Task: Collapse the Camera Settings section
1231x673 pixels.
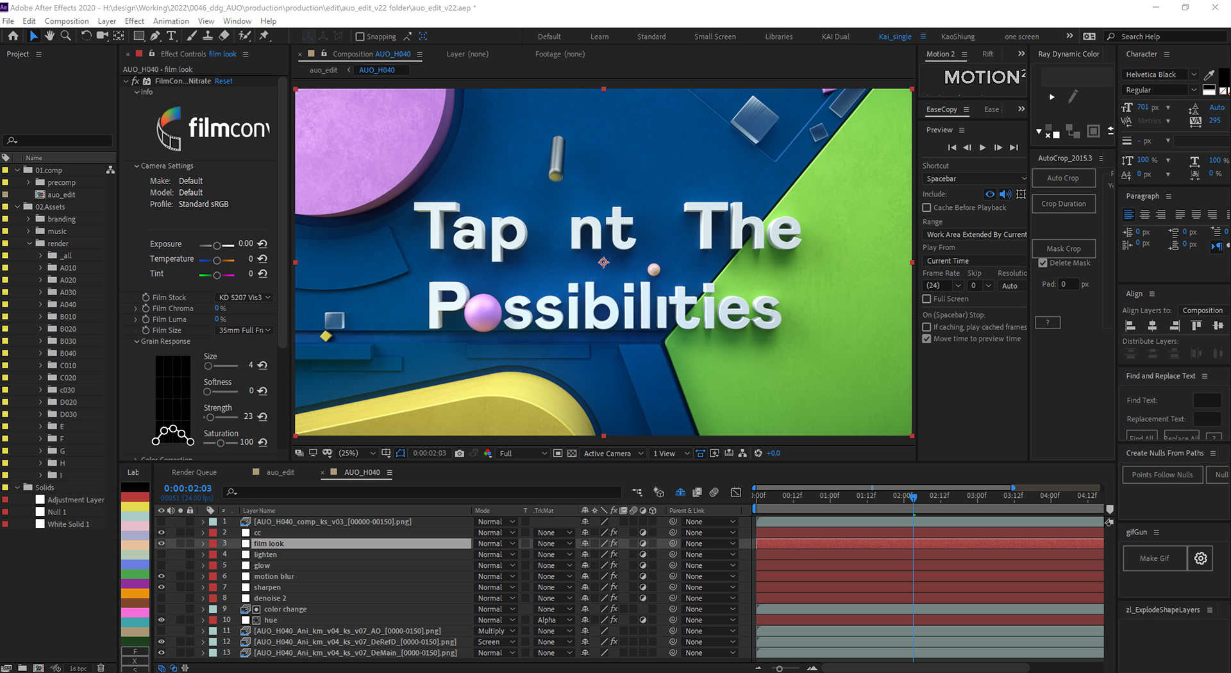Action: [137, 166]
